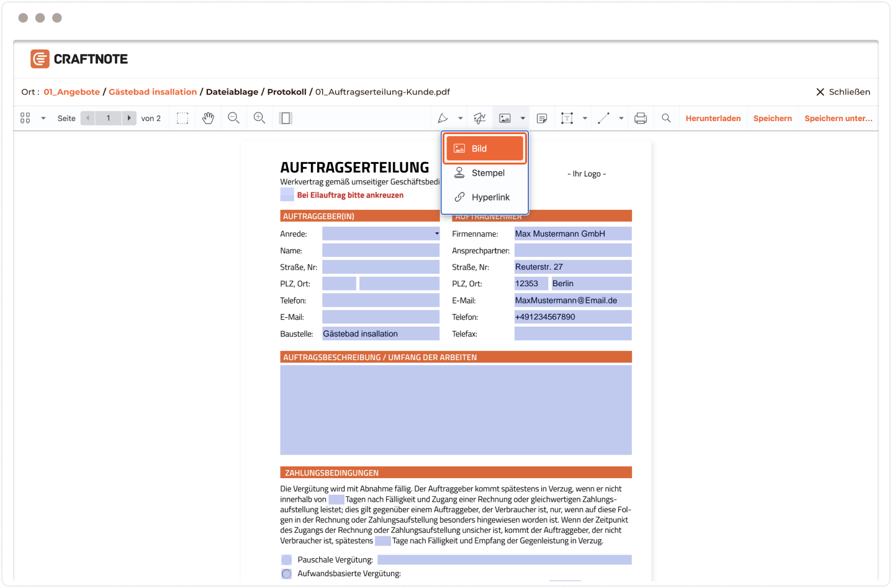This screenshot has width=892, height=588.
Task: Close the viewer via Schließen
Action: click(843, 92)
